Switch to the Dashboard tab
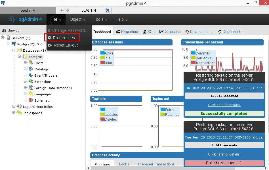Image resolution: width=269 pixels, height=170 pixels. coord(102,32)
